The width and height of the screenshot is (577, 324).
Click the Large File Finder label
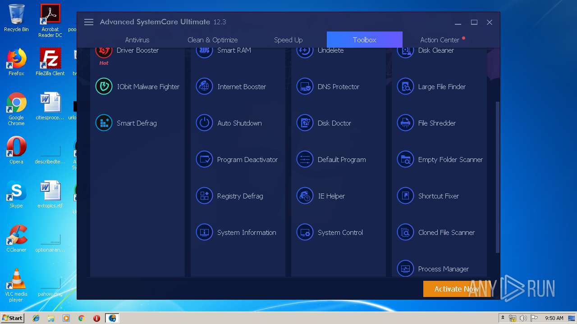pyautogui.click(x=442, y=86)
